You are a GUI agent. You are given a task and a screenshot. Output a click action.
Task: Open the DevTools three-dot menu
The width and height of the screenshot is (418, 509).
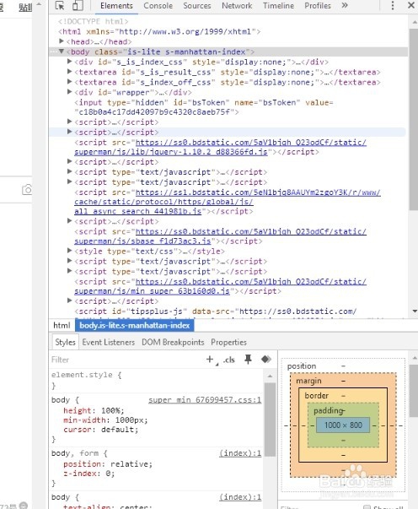pyautogui.click(x=393, y=6)
